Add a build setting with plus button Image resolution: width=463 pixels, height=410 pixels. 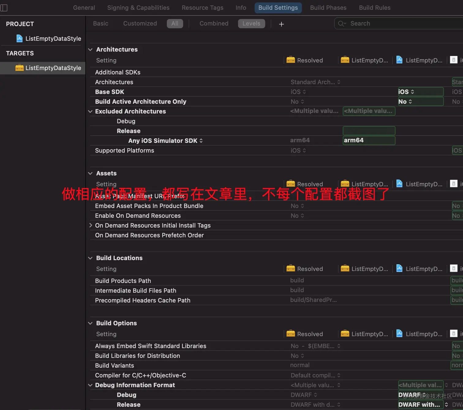click(281, 24)
